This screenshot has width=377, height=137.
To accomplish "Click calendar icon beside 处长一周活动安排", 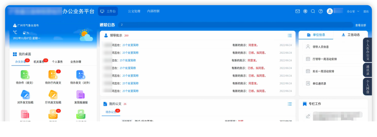I will 308,71.
